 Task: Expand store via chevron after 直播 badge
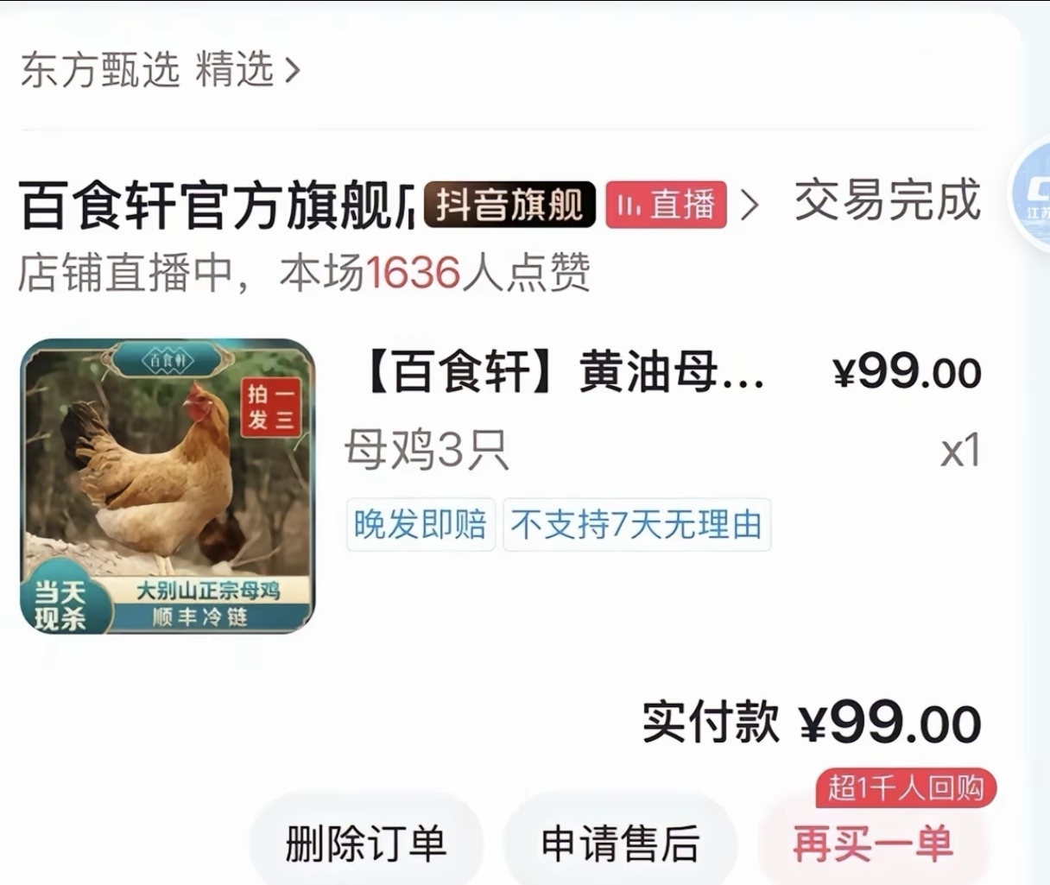click(750, 205)
